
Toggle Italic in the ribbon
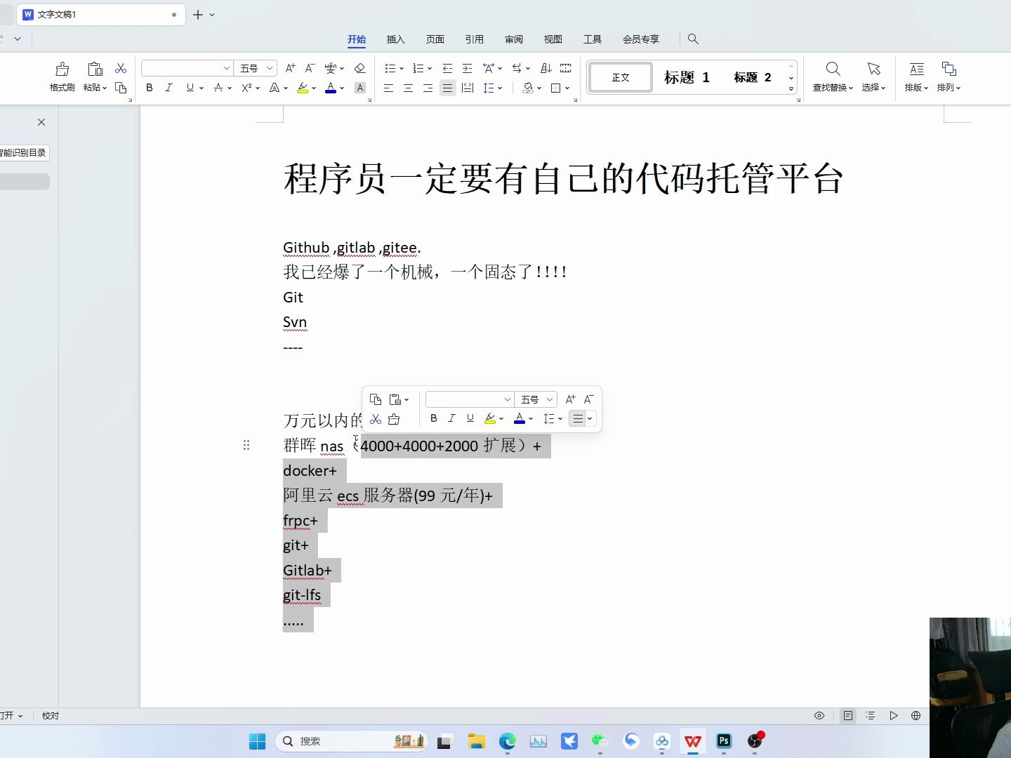click(168, 88)
